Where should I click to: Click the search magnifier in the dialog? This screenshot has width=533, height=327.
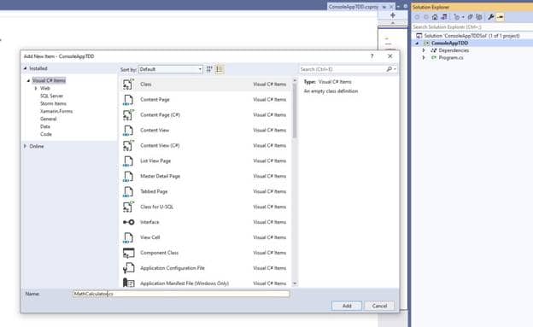(389, 69)
